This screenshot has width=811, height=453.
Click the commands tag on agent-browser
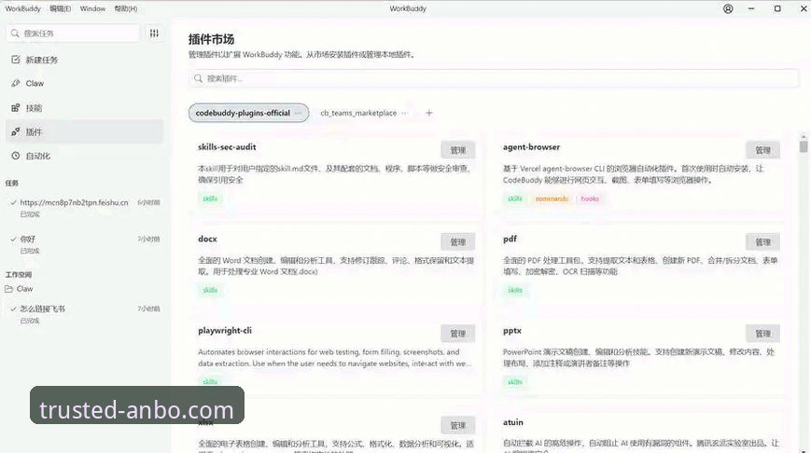pyautogui.click(x=552, y=199)
